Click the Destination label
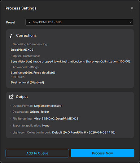The width and height of the screenshot is (140, 163). (21, 112)
